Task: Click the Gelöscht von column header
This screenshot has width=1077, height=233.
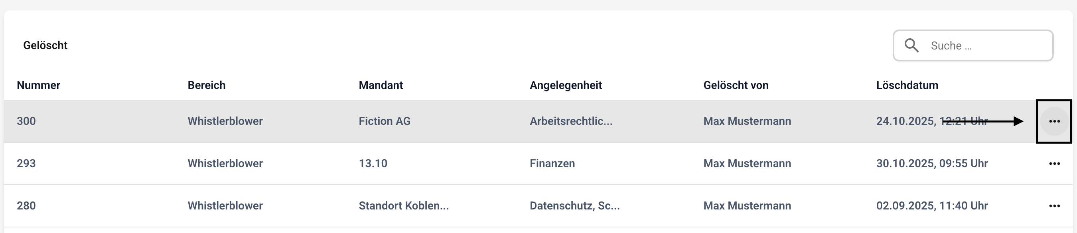Action: coord(736,85)
